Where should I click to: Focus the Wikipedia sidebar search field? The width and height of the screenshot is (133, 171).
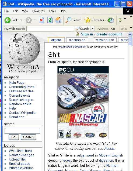[22, 131]
